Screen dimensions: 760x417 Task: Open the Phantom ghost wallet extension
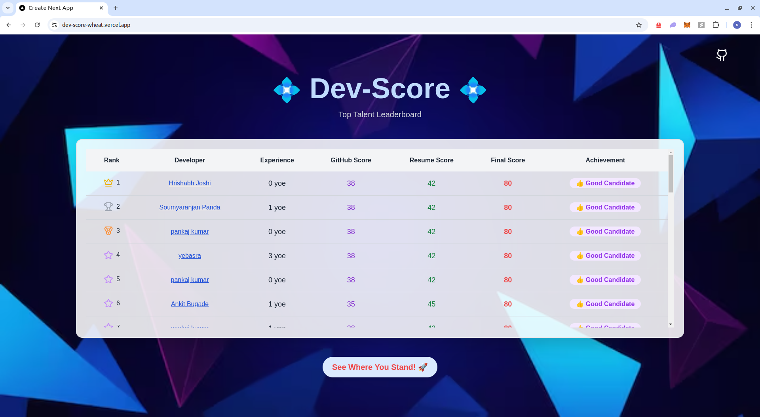pos(673,25)
